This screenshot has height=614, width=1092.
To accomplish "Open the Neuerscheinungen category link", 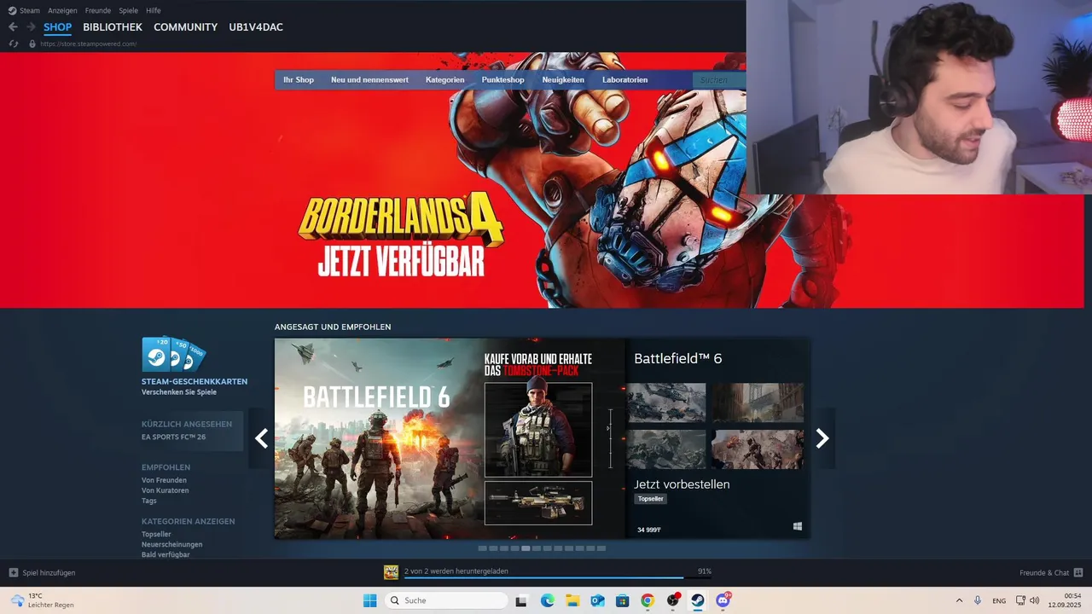I will tap(171, 544).
